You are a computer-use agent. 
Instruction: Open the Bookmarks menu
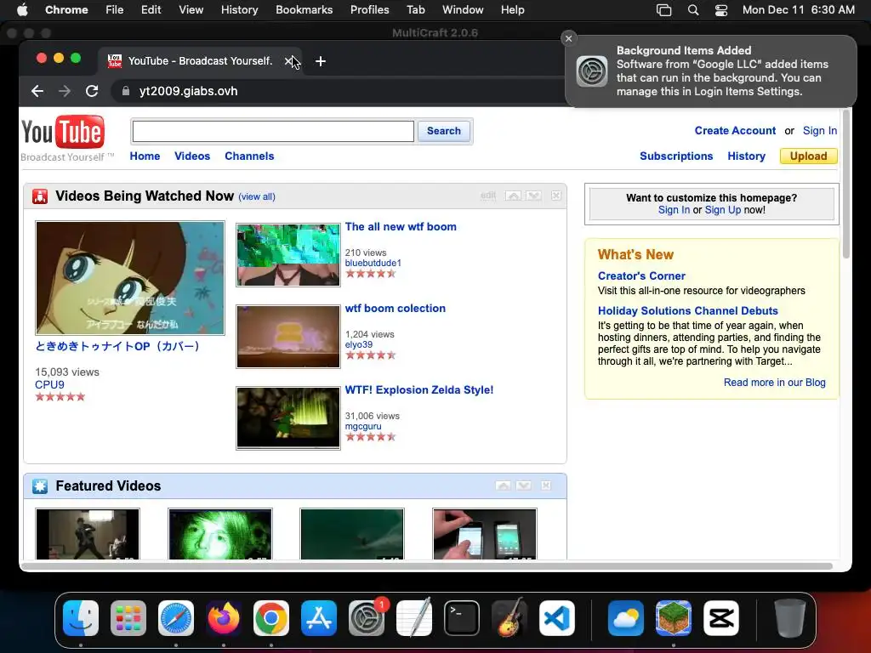pyautogui.click(x=304, y=10)
